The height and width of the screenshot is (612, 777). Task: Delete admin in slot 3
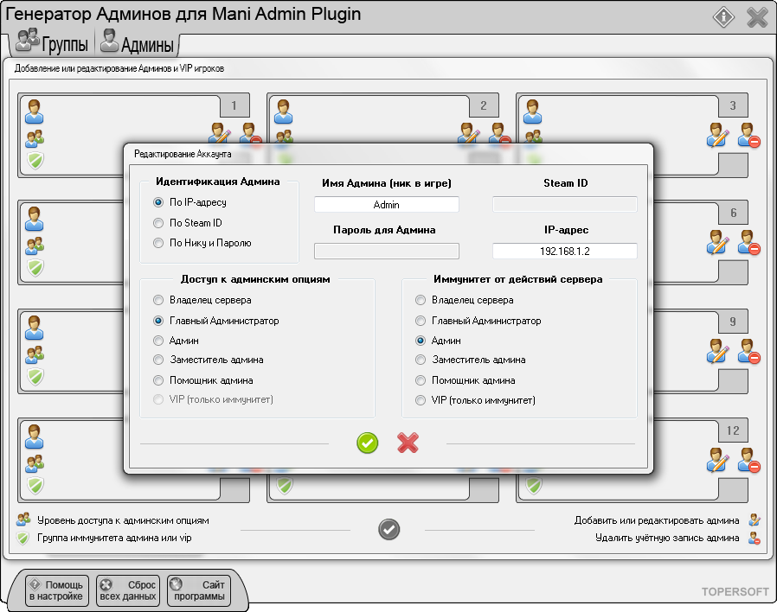(748, 135)
